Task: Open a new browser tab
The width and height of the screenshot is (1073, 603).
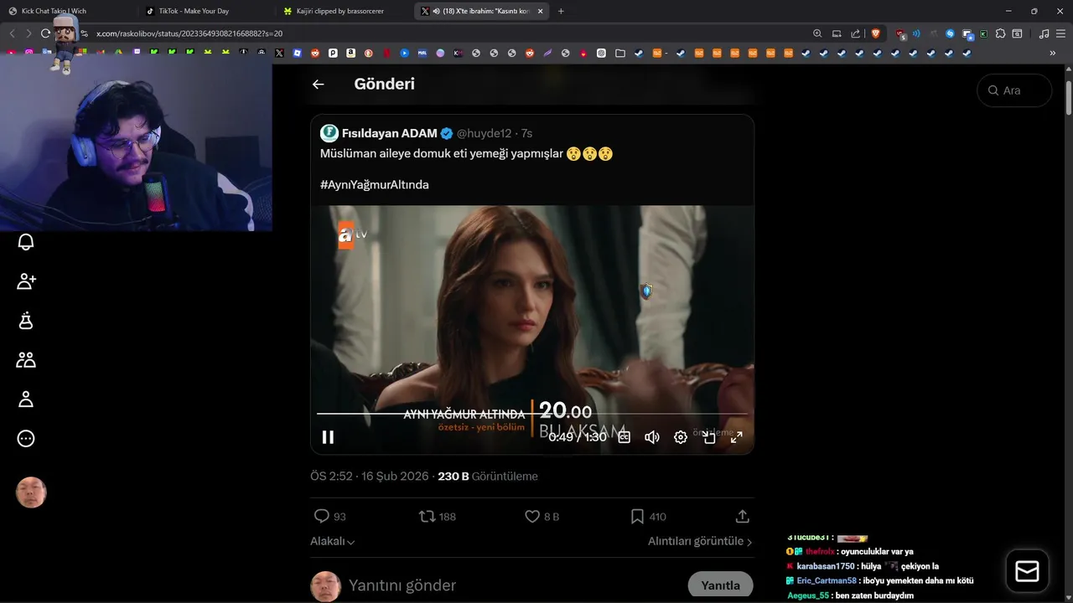Action: [561, 11]
